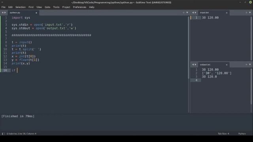Open the Project menu
Viewport: 253px width, 142px height.
[66, 7]
